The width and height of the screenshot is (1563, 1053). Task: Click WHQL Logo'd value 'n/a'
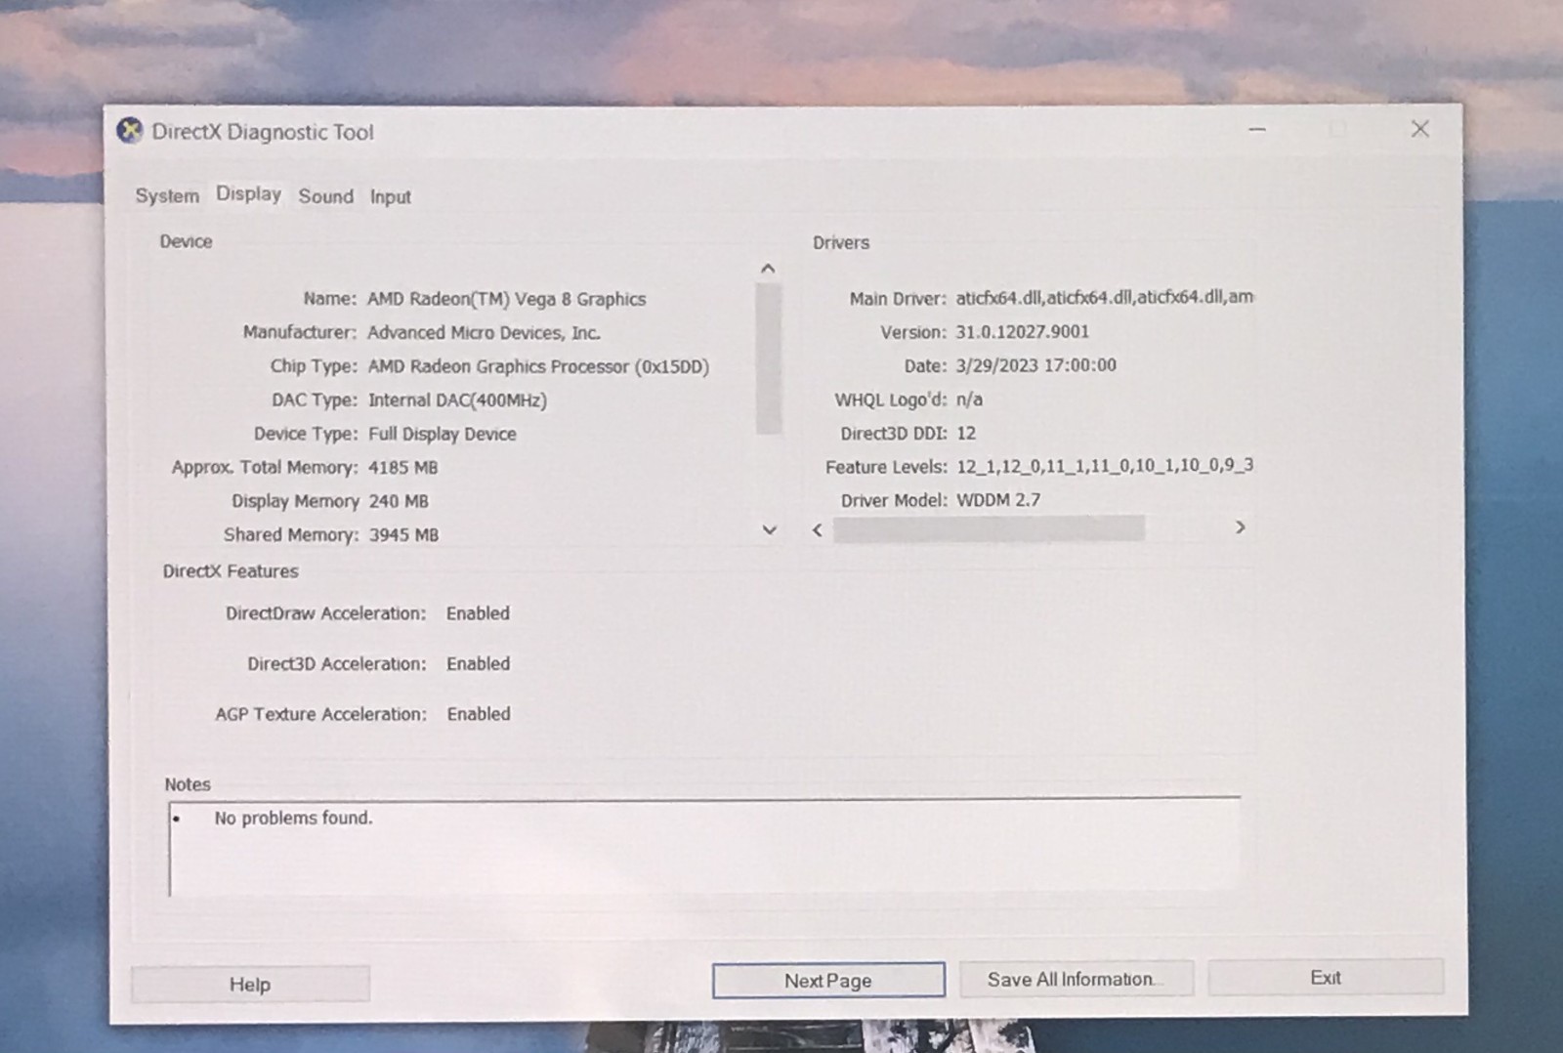(969, 400)
